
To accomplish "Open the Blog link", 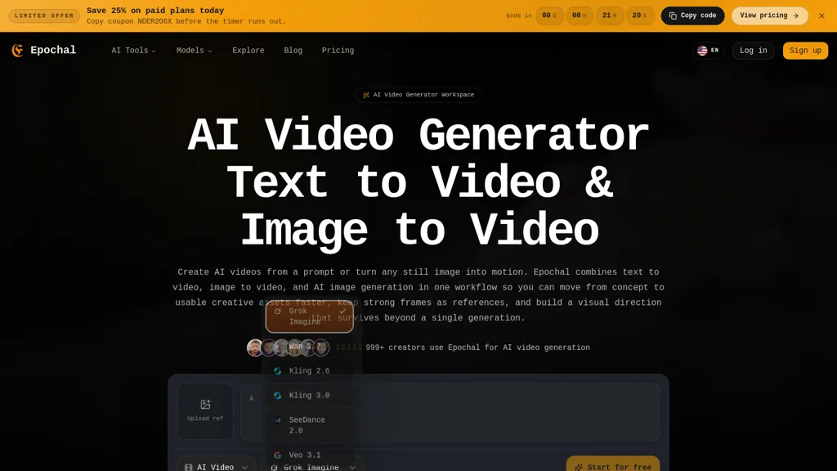I will pos(293,50).
